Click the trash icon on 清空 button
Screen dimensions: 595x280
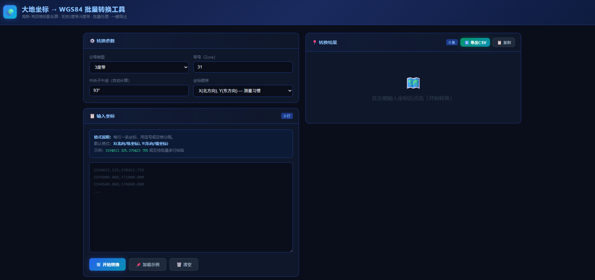pyautogui.click(x=179, y=265)
